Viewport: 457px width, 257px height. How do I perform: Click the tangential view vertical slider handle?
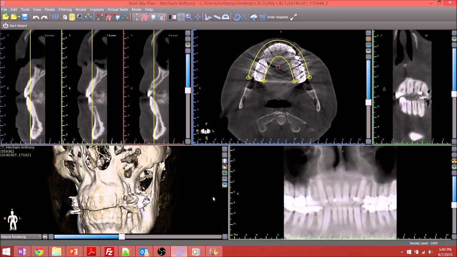454,94
